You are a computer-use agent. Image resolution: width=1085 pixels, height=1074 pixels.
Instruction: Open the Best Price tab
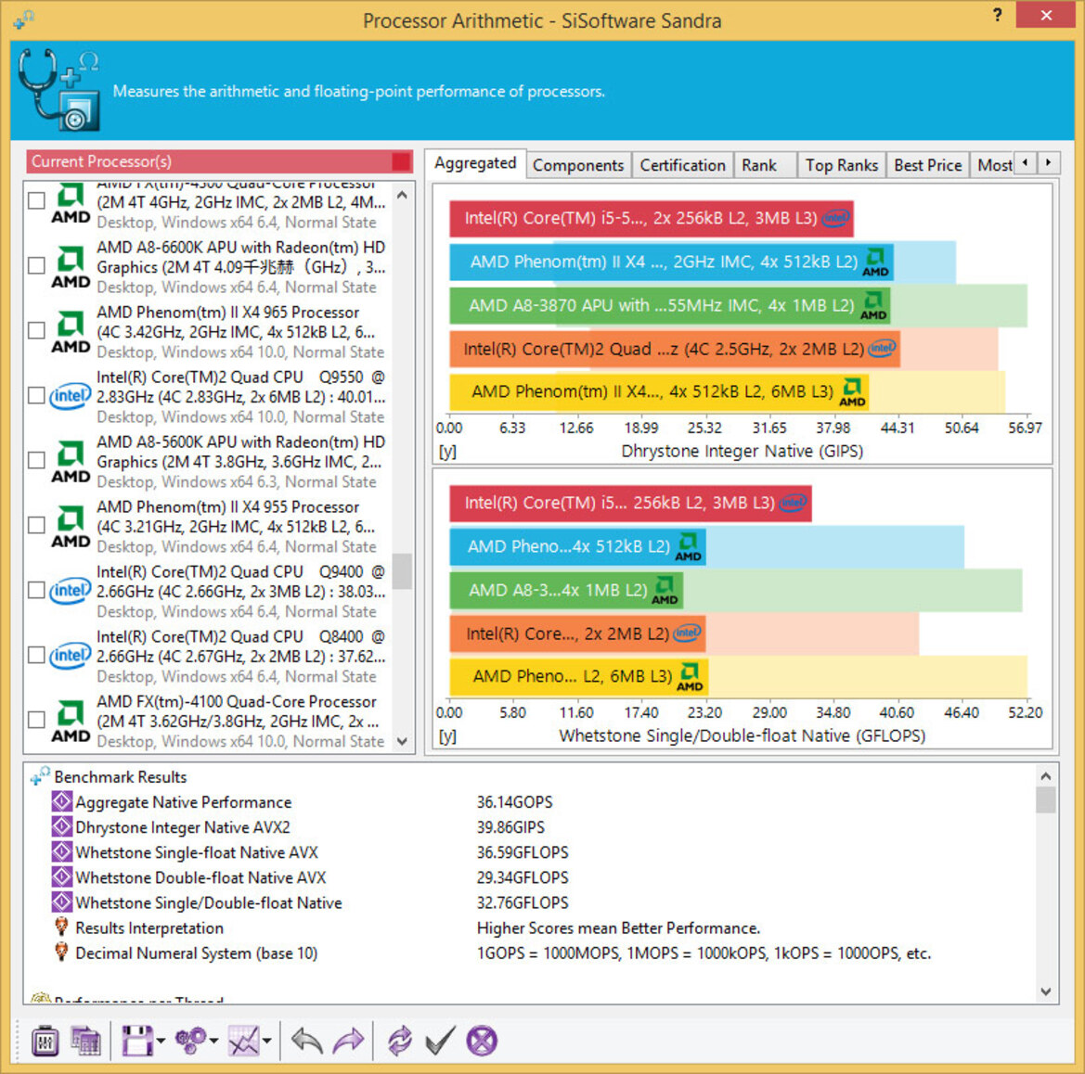928,165
